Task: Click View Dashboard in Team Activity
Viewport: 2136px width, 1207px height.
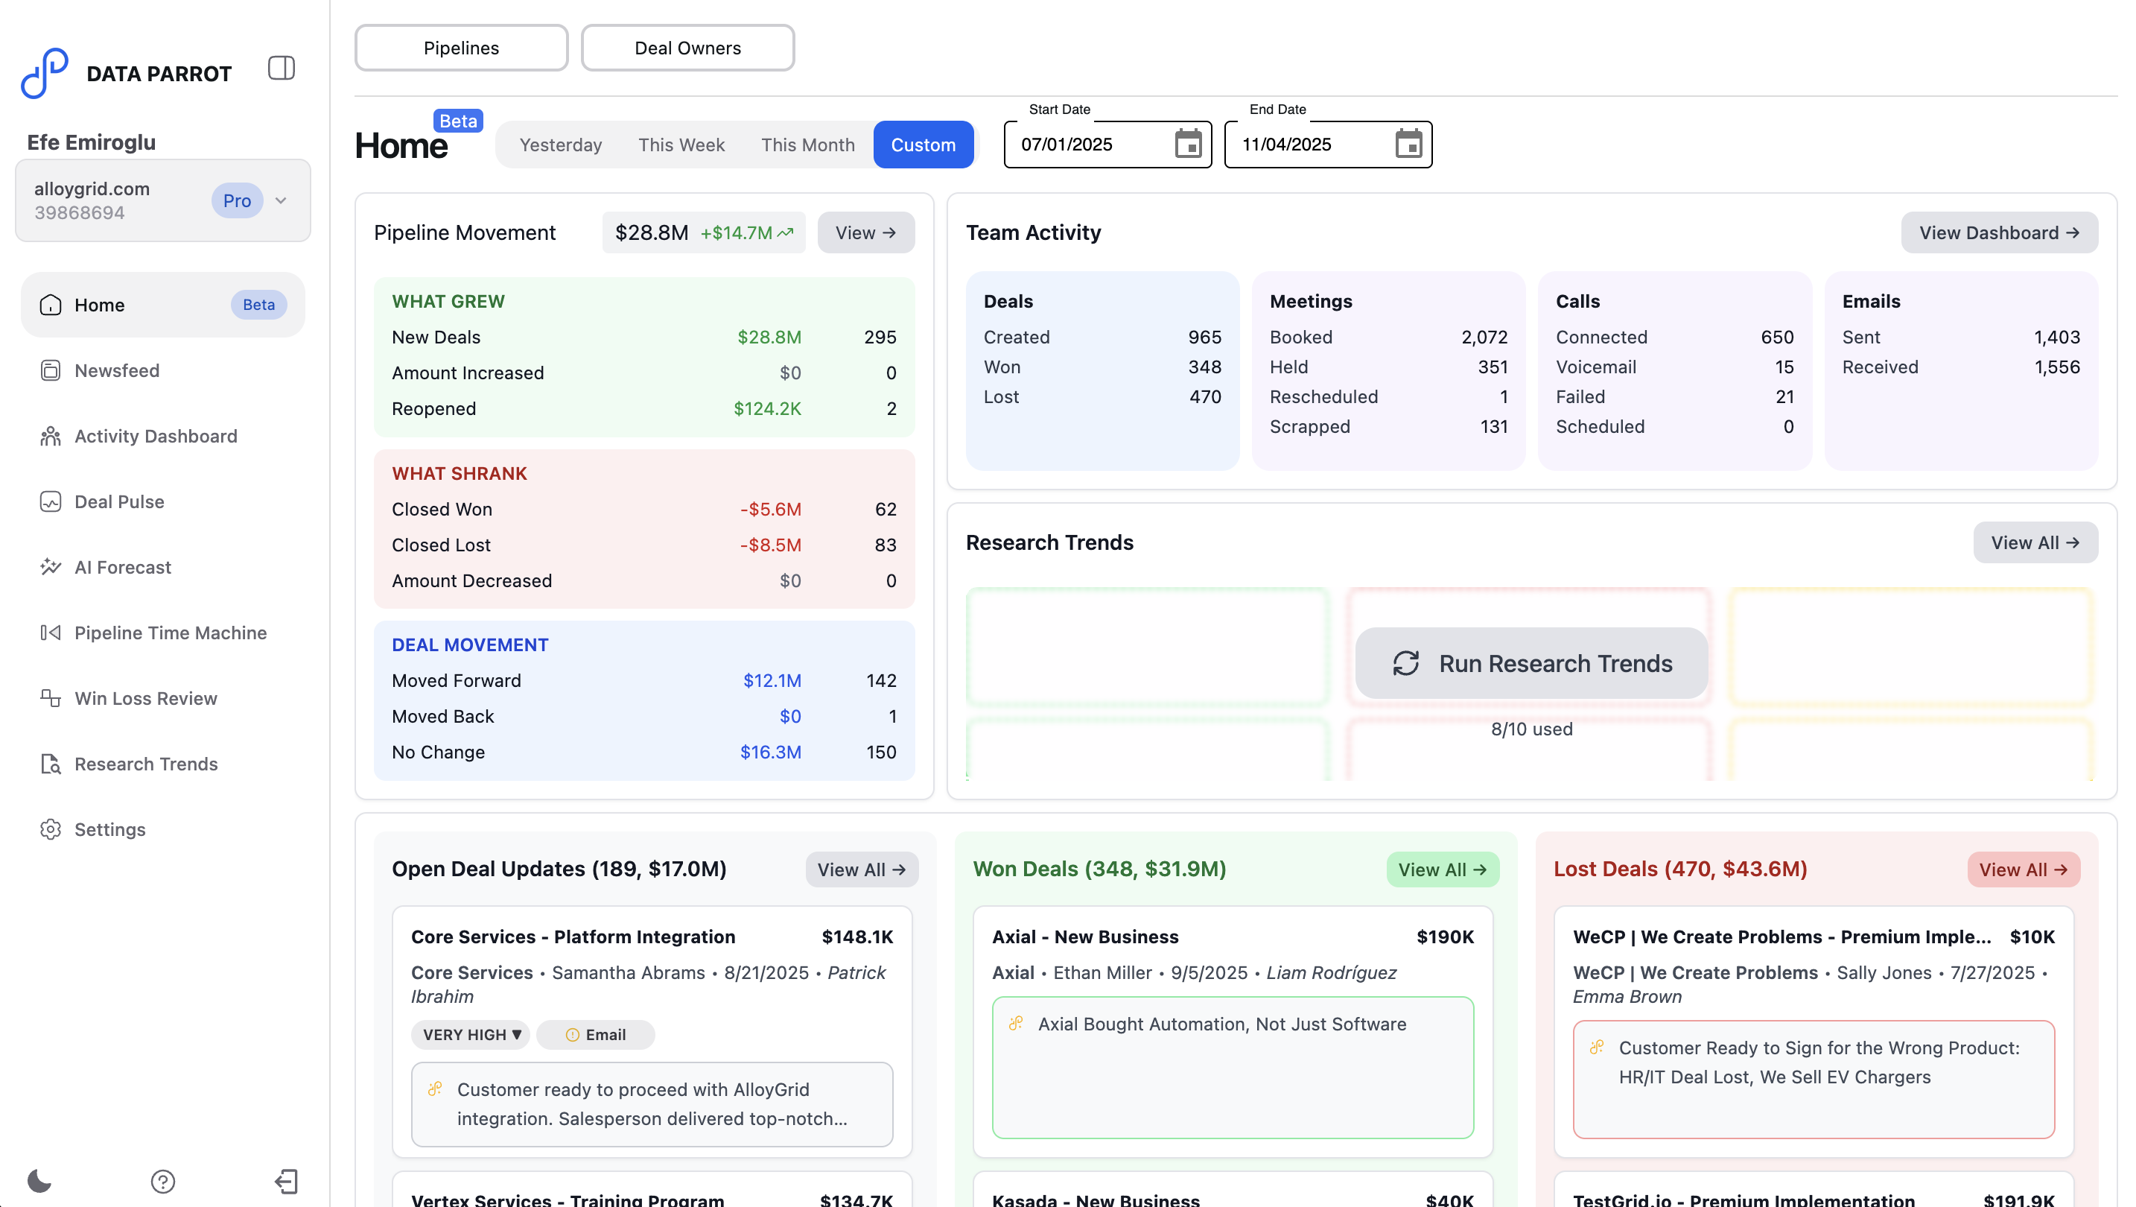Action: click(1998, 232)
